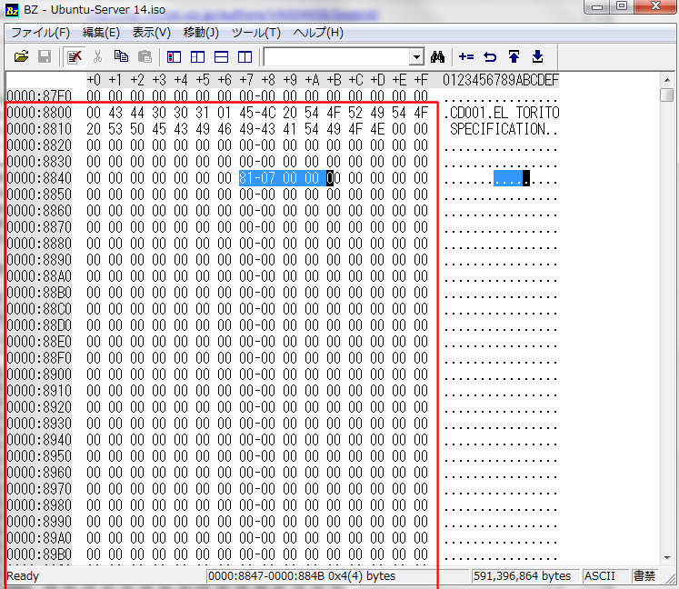Click the 書禁 write-protect status pane
This screenshot has width=679, height=589.
(644, 576)
